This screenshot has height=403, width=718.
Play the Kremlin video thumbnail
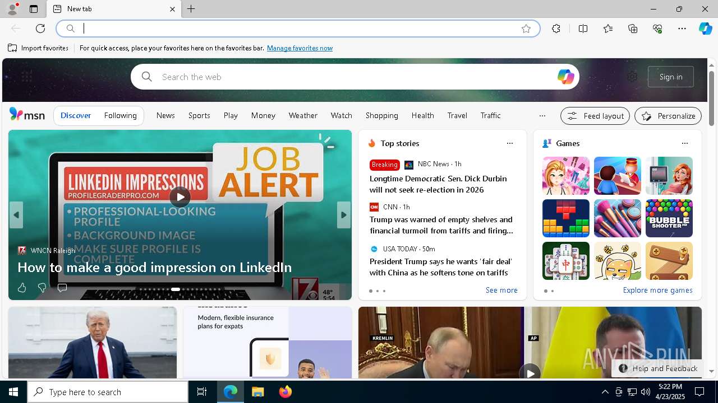tap(530, 373)
